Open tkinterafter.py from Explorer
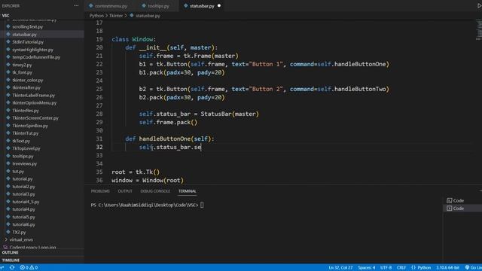 (26, 87)
